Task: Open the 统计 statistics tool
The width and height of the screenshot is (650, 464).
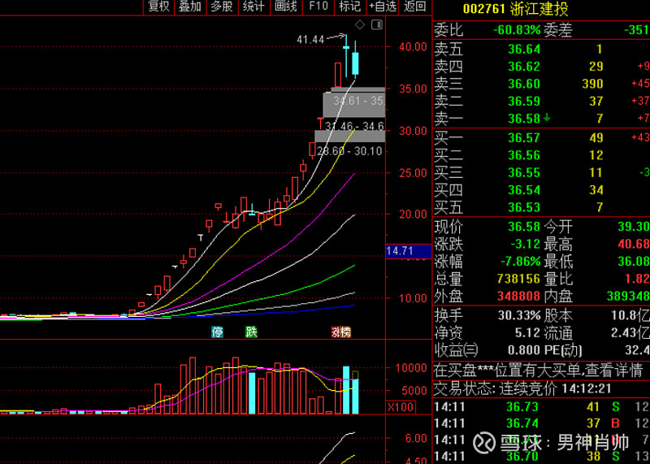Action: tap(254, 7)
